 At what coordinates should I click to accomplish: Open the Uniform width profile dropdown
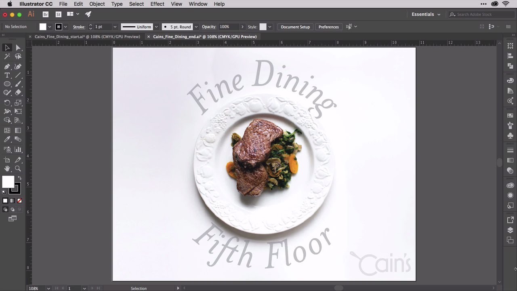pyautogui.click(x=156, y=27)
